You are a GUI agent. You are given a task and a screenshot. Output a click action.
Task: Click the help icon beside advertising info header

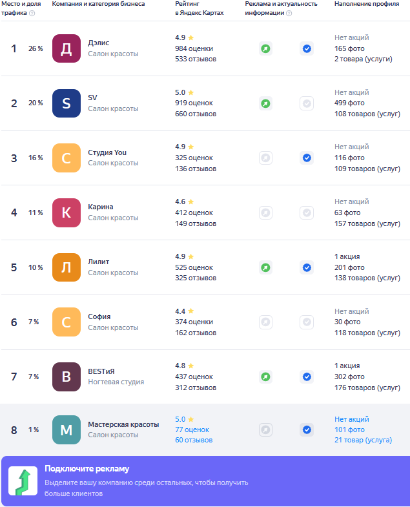click(289, 13)
